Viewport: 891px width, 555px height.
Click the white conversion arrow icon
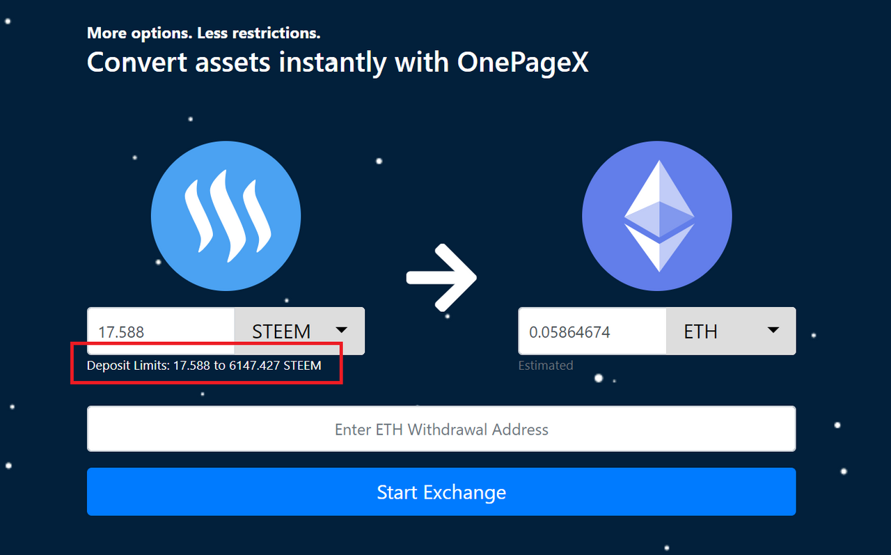441,277
